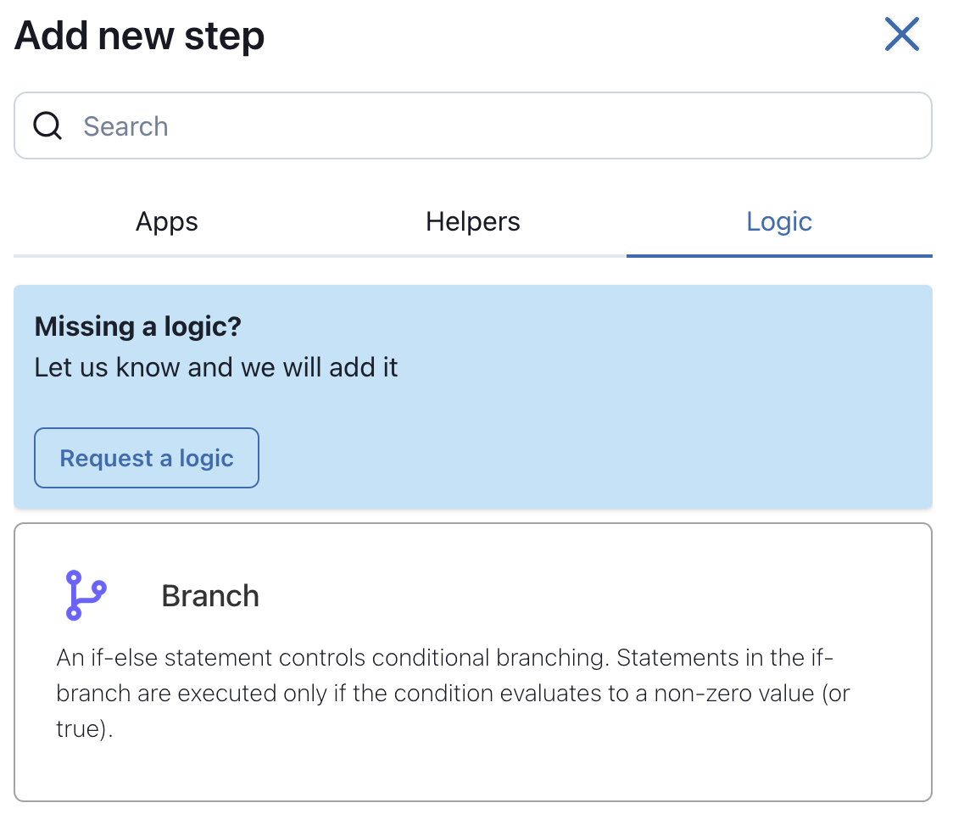953x814 pixels.
Task: Select the Logic tab
Action: 779,222
